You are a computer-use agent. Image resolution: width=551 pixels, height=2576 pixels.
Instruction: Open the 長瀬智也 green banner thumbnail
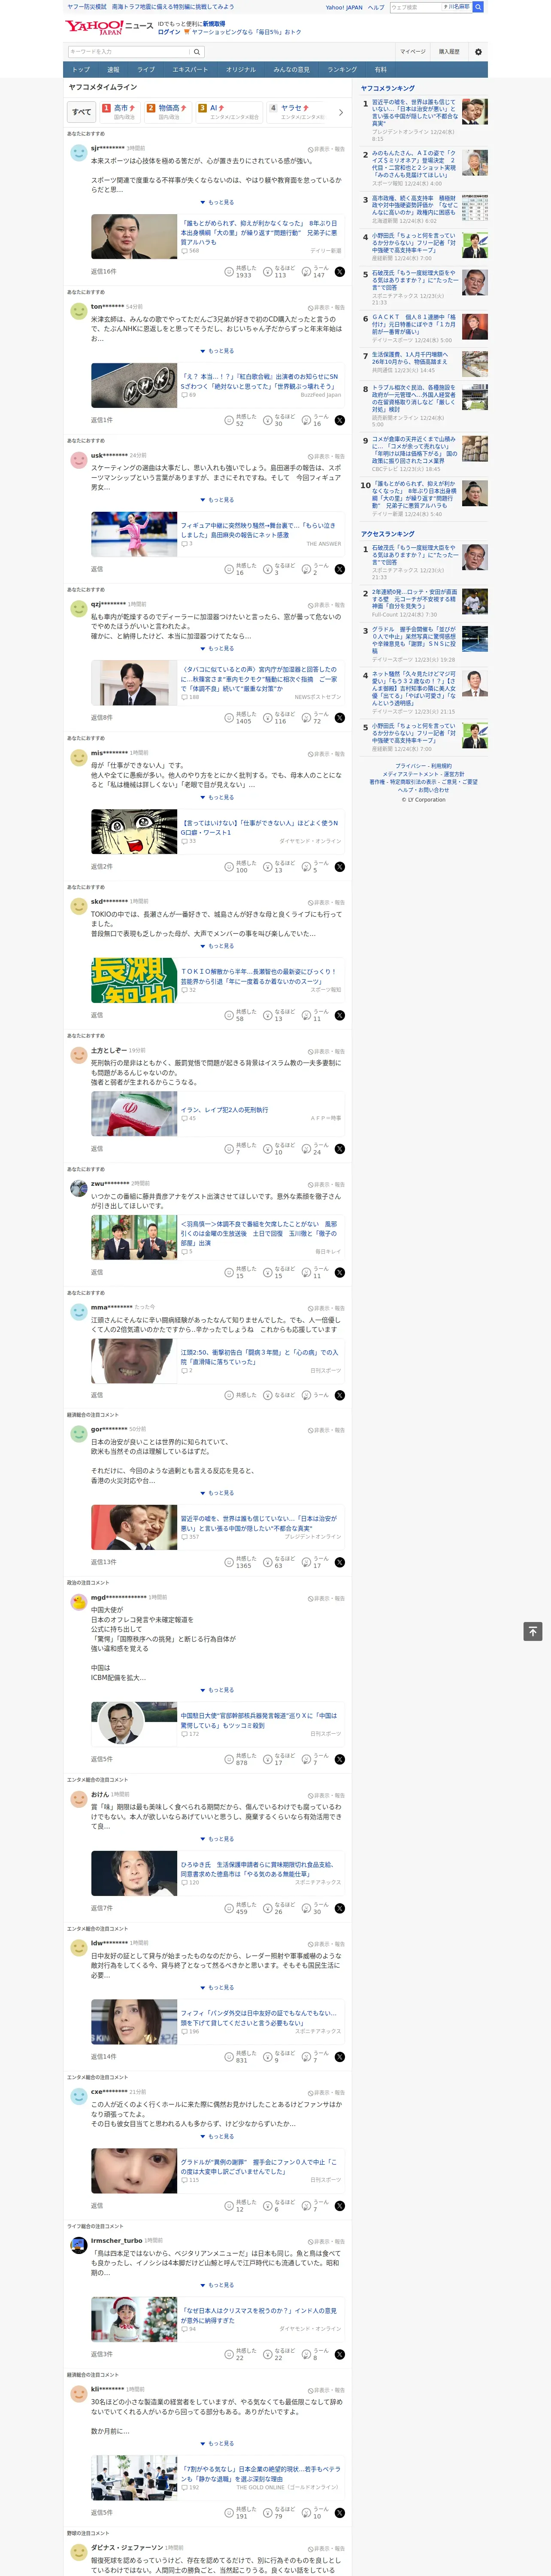click(134, 980)
